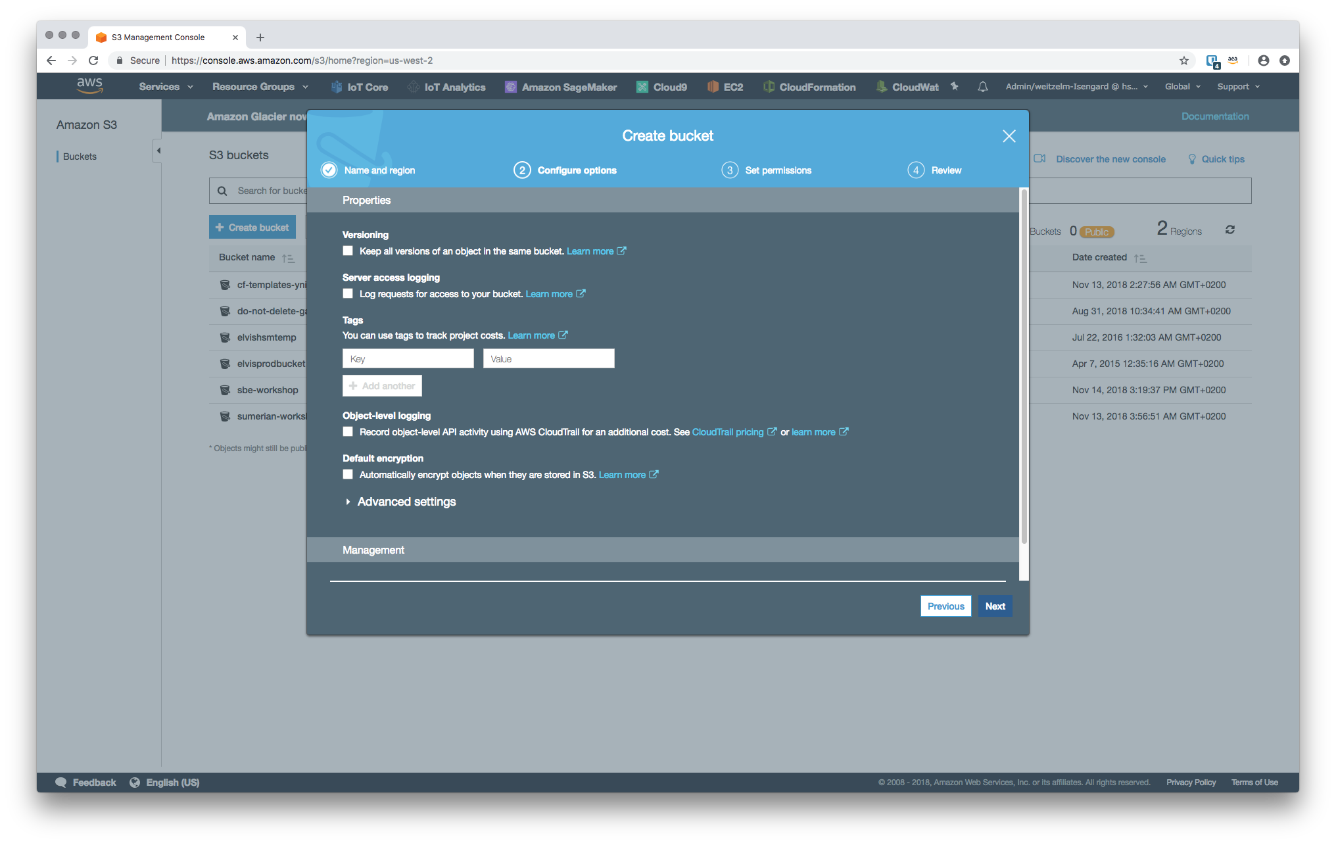Screen dimensions: 1336x845
Task: Open the Services dropdown
Action: pyautogui.click(x=166, y=87)
